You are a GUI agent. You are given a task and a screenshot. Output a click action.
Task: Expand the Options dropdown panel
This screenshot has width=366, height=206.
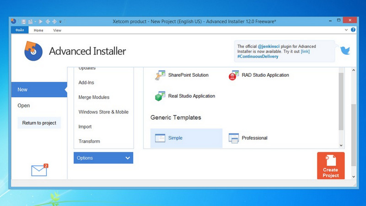[103, 158]
